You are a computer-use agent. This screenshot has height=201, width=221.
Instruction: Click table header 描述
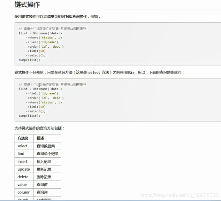47,138
